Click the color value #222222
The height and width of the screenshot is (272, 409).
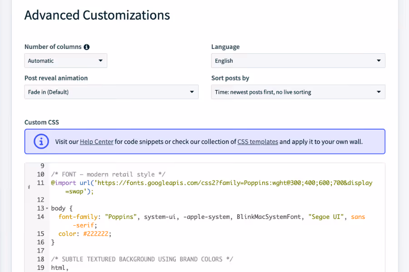tap(96, 233)
